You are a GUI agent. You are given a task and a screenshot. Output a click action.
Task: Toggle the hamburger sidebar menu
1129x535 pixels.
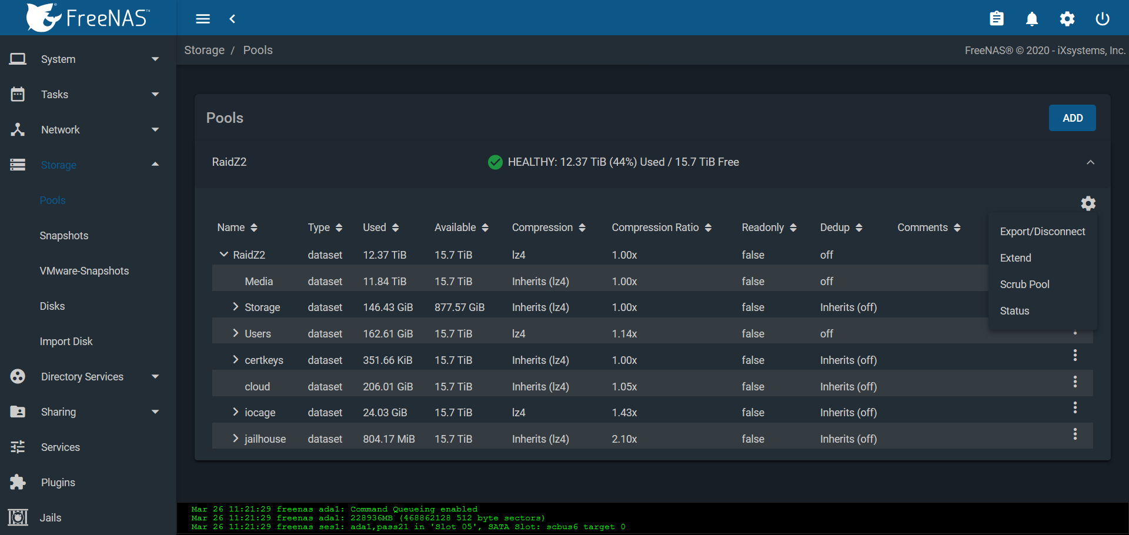click(203, 19)
